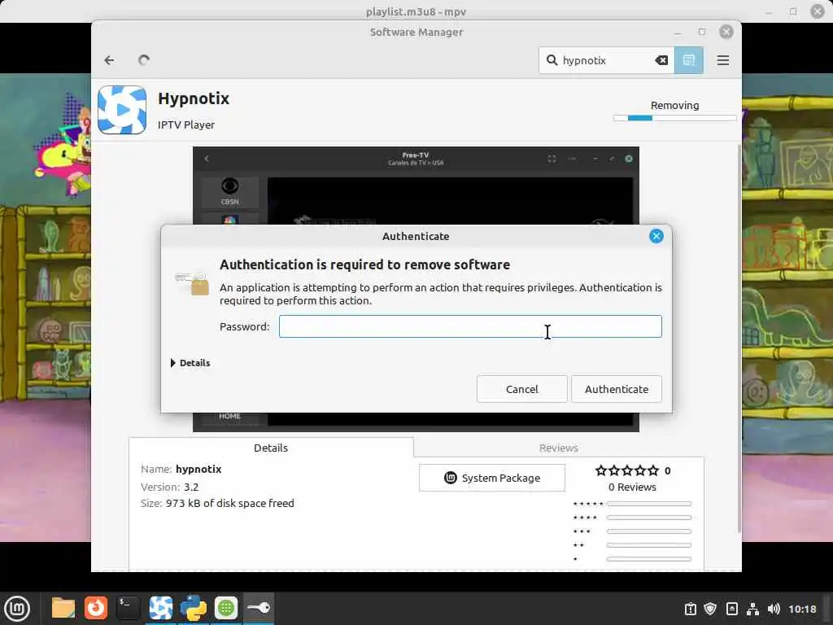
Task: Open the Linux Mint start menu
Action: point(18,608)
